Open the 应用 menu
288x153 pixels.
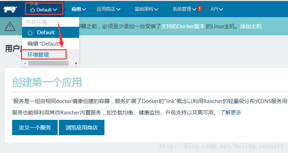point(79,9)
